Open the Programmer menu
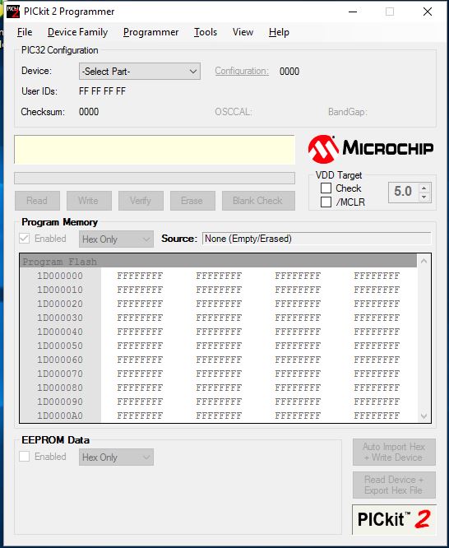The image size is (449, 548). [150, 32]
